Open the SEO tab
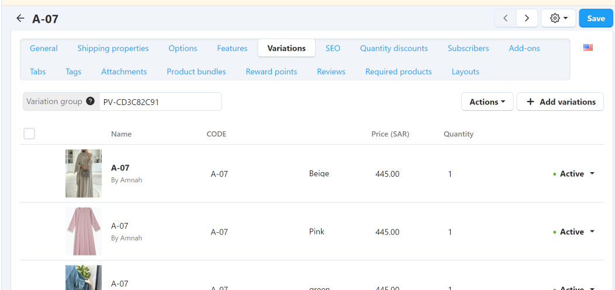This screenshot has height=290, width=615. [x=333, y=48]
